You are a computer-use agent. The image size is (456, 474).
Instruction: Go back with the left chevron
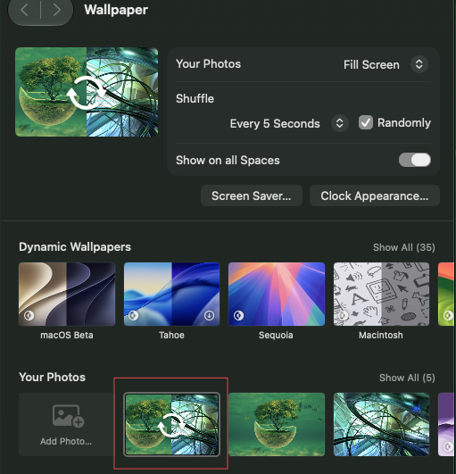(x=25, y=11)
